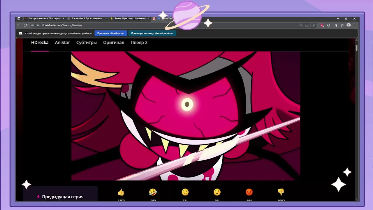Click the smiling emoji reaction
Screen dimensions: 373x210
[x=185, y=192]
